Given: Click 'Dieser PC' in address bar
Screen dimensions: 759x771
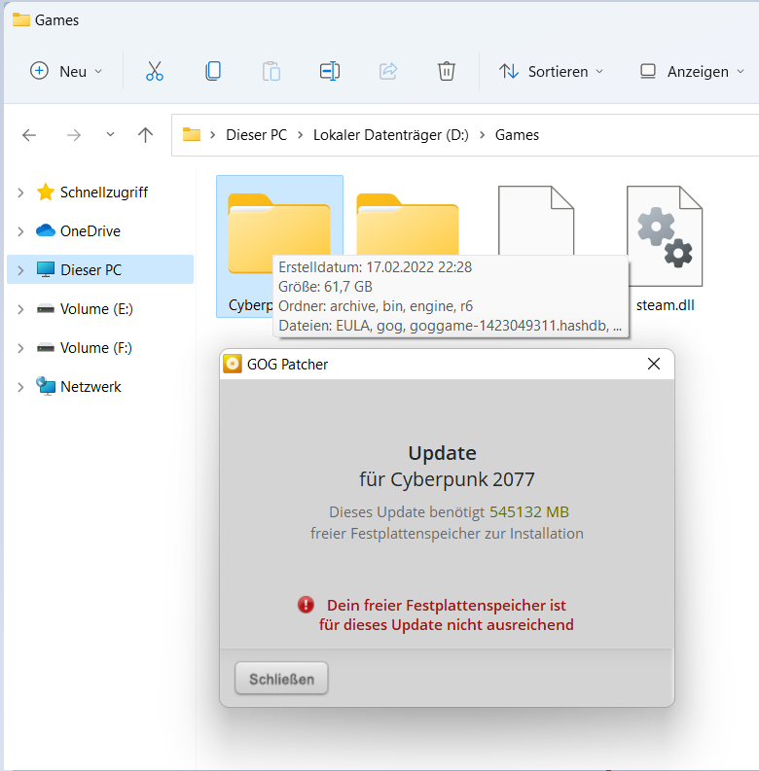Looking at the screenshot, I should pos(257,135).
